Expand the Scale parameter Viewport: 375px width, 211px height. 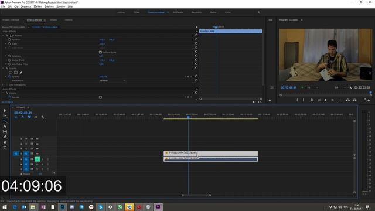point(5,43)
